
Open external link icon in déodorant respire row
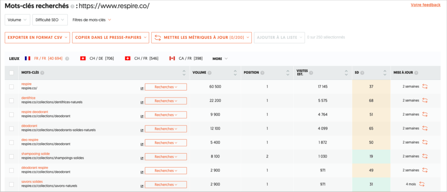142,172
